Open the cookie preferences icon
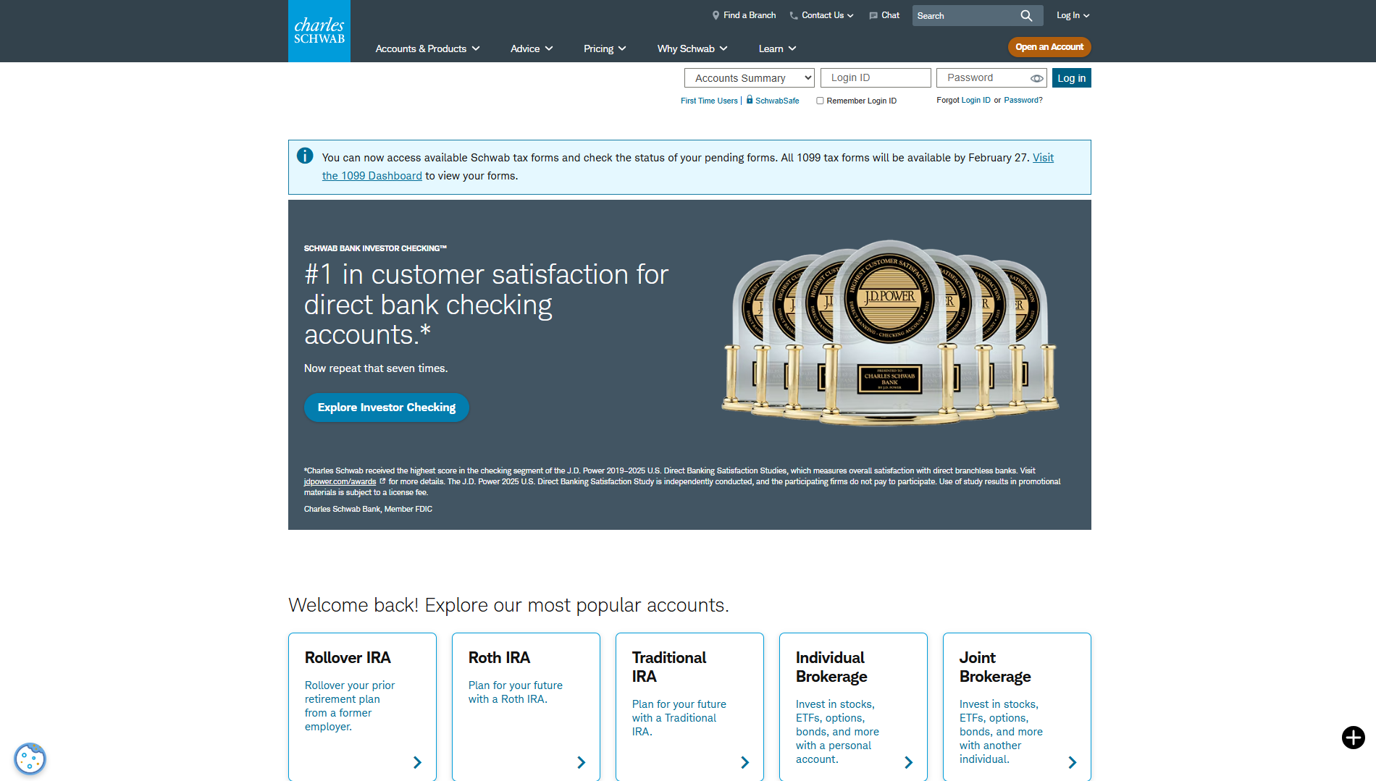 [x=30, y=759]
